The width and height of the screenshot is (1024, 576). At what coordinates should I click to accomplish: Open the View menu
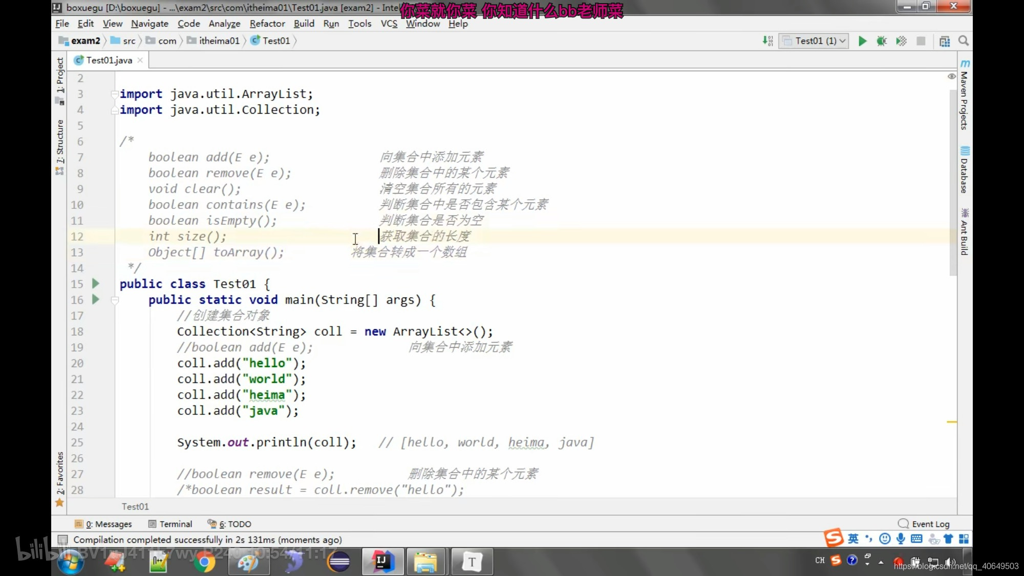pos(112,24)
